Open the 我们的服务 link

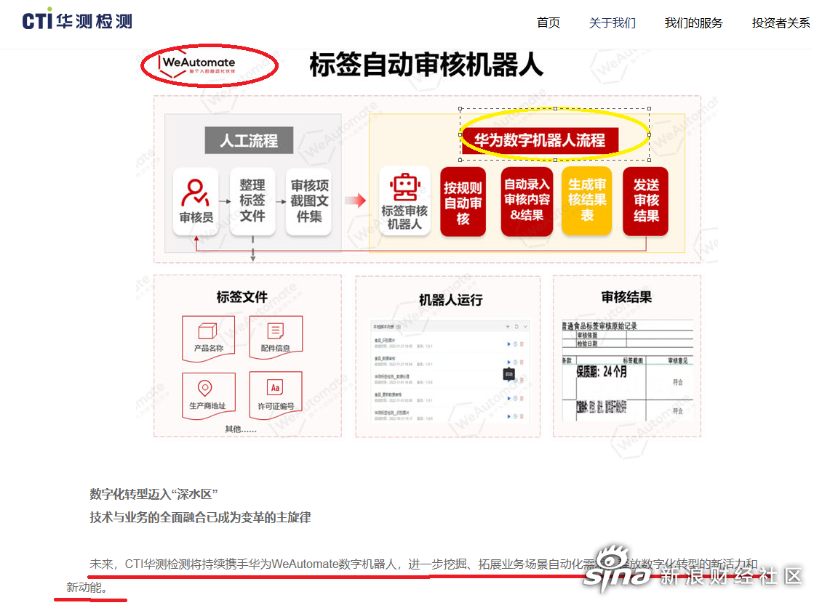pos(693,23)
